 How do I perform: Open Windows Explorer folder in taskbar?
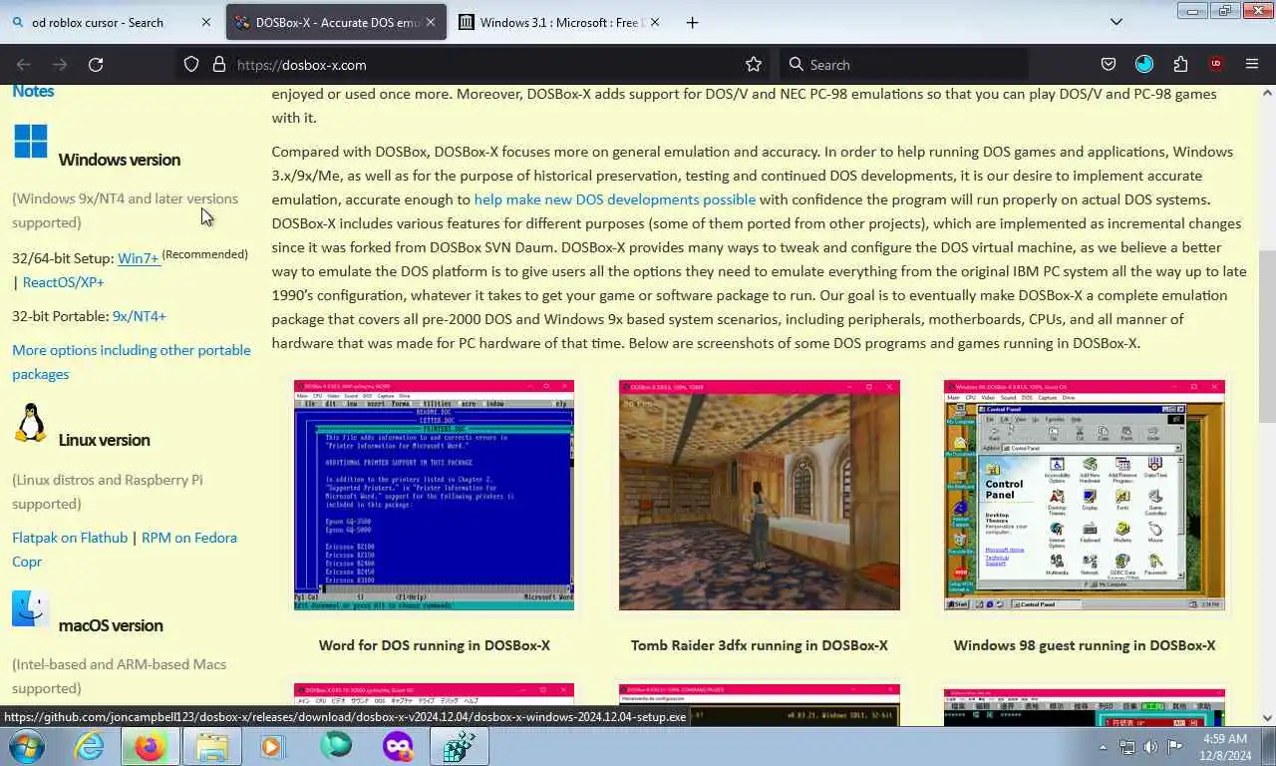pos(212,746)
